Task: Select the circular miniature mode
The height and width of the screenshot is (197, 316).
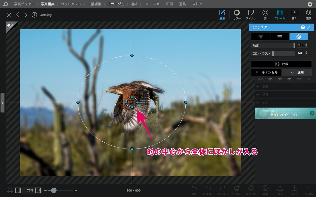Action: [x=299, y=37]
